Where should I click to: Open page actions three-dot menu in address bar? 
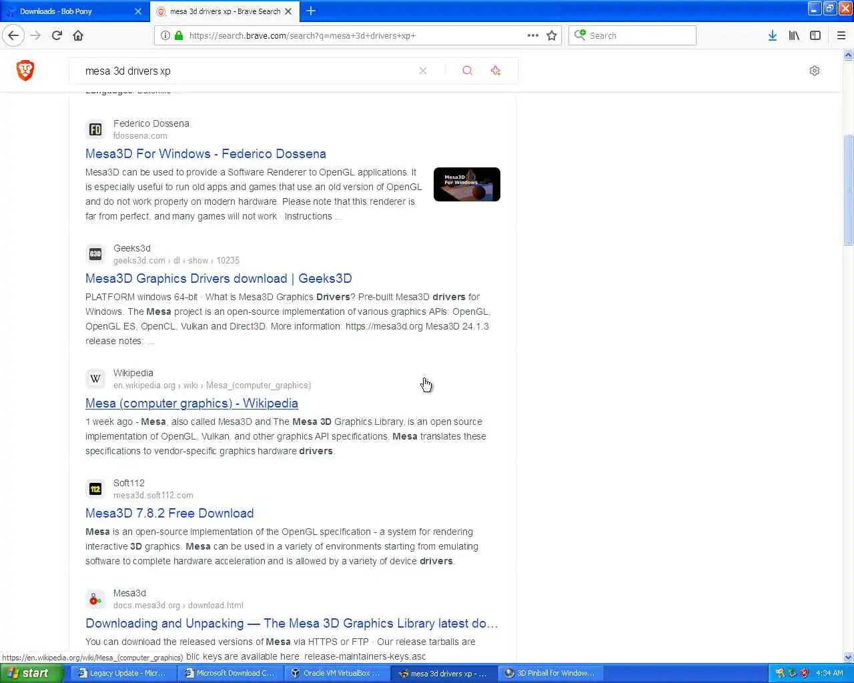click(532, 35)
